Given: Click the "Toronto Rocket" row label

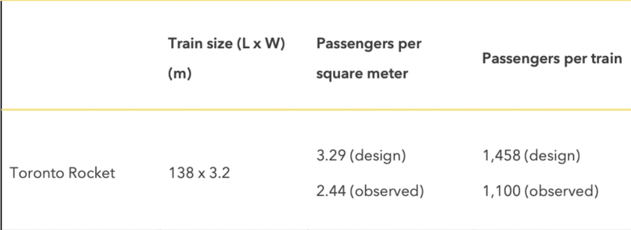Looking at the screenshot, I should pos(63,173).
